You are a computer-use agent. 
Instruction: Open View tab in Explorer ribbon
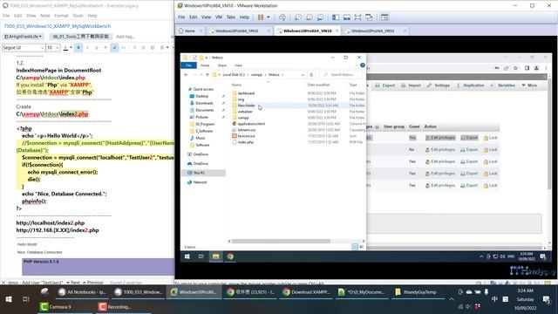click(238, 65)
